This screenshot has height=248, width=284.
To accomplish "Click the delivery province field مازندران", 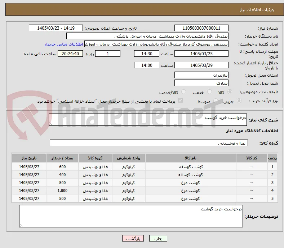I will (x=201, y=75).
